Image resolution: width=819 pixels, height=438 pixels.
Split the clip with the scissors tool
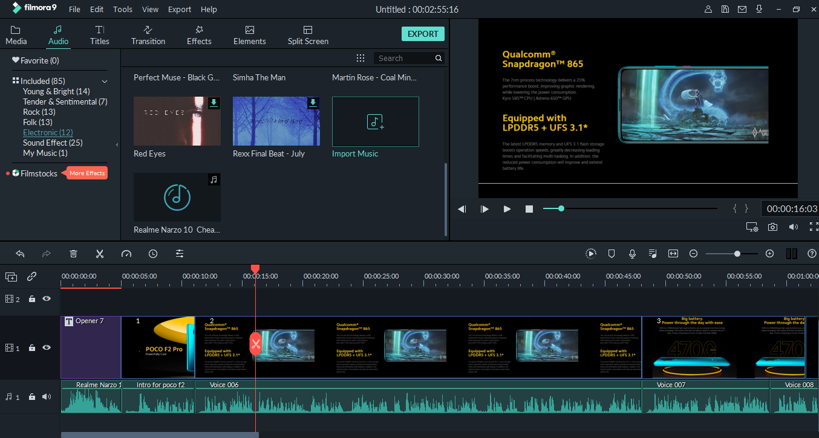point(100,254)
